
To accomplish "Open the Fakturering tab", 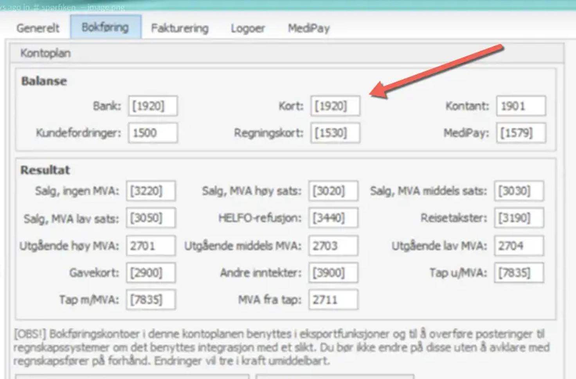I will [179, 28].
